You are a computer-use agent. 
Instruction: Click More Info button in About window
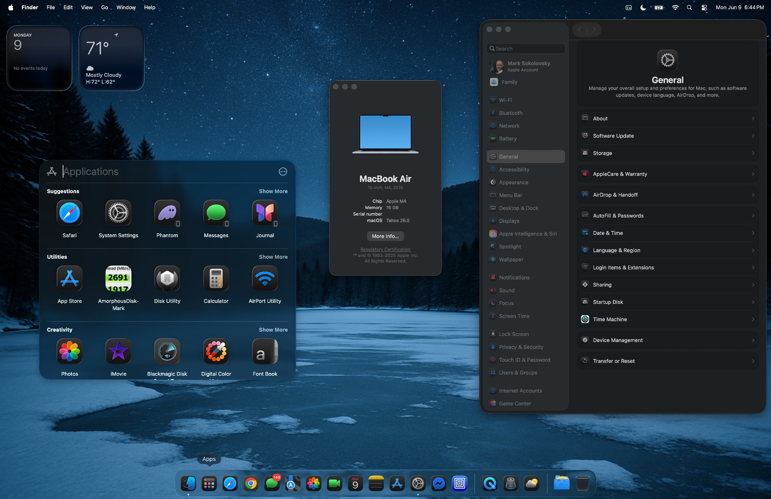pos(385,236)
